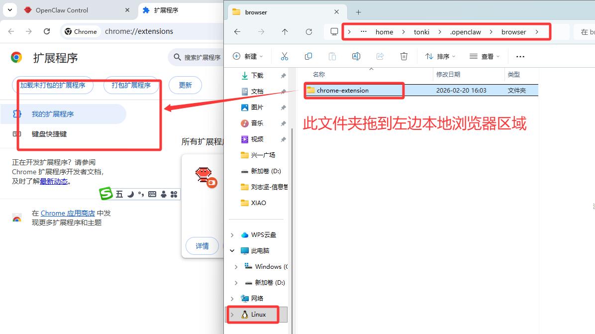Open the Chrome 应用商店 link
This screenshot has height=334, width=595.
coord(67,213)
